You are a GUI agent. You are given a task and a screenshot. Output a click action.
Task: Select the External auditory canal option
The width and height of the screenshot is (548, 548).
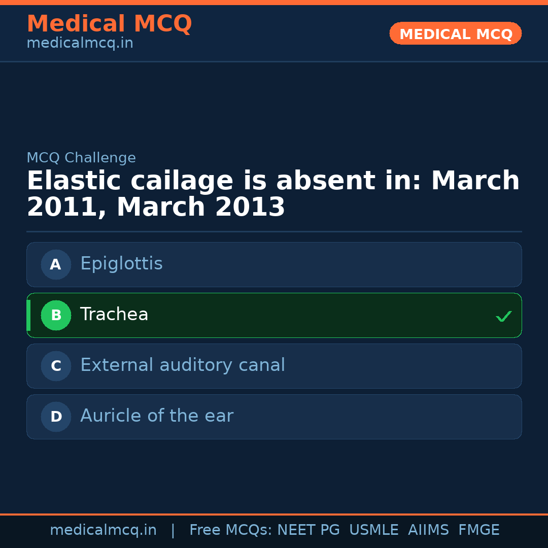click(x=274, y=366)
